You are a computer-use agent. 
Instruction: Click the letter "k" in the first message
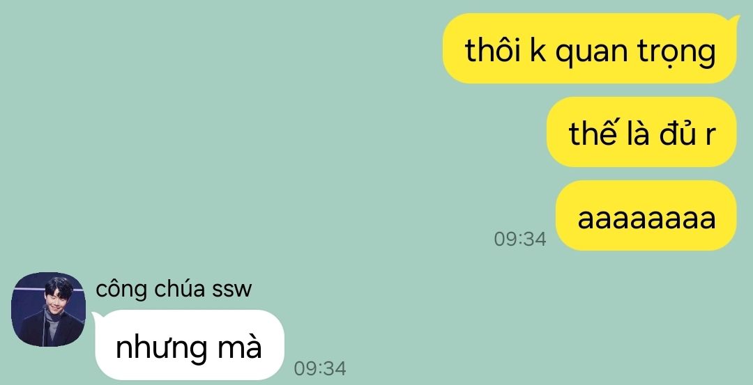[538, 49]
